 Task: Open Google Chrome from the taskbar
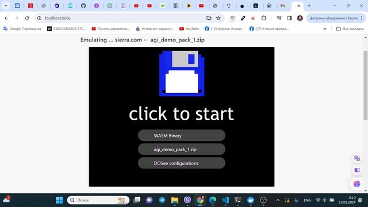[200, 200]
